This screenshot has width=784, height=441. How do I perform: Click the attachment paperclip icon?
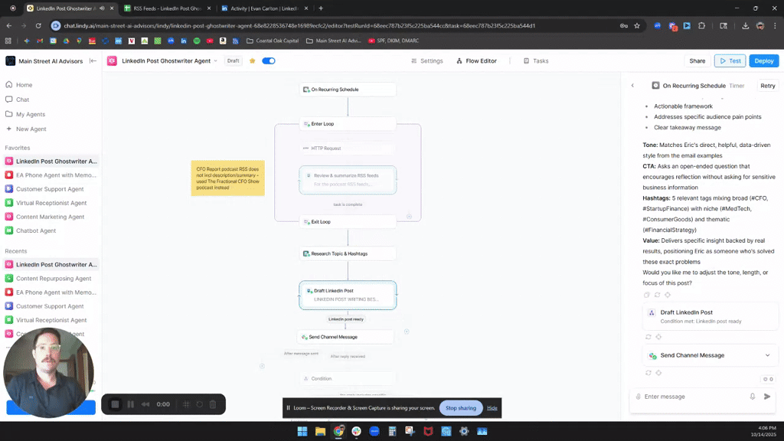click(x=638, y=397)
